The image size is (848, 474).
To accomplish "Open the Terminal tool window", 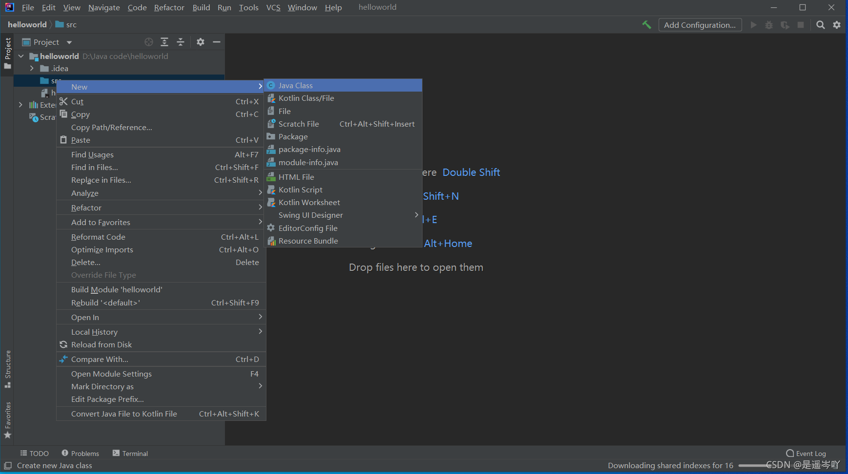I will tap(130, 453).
